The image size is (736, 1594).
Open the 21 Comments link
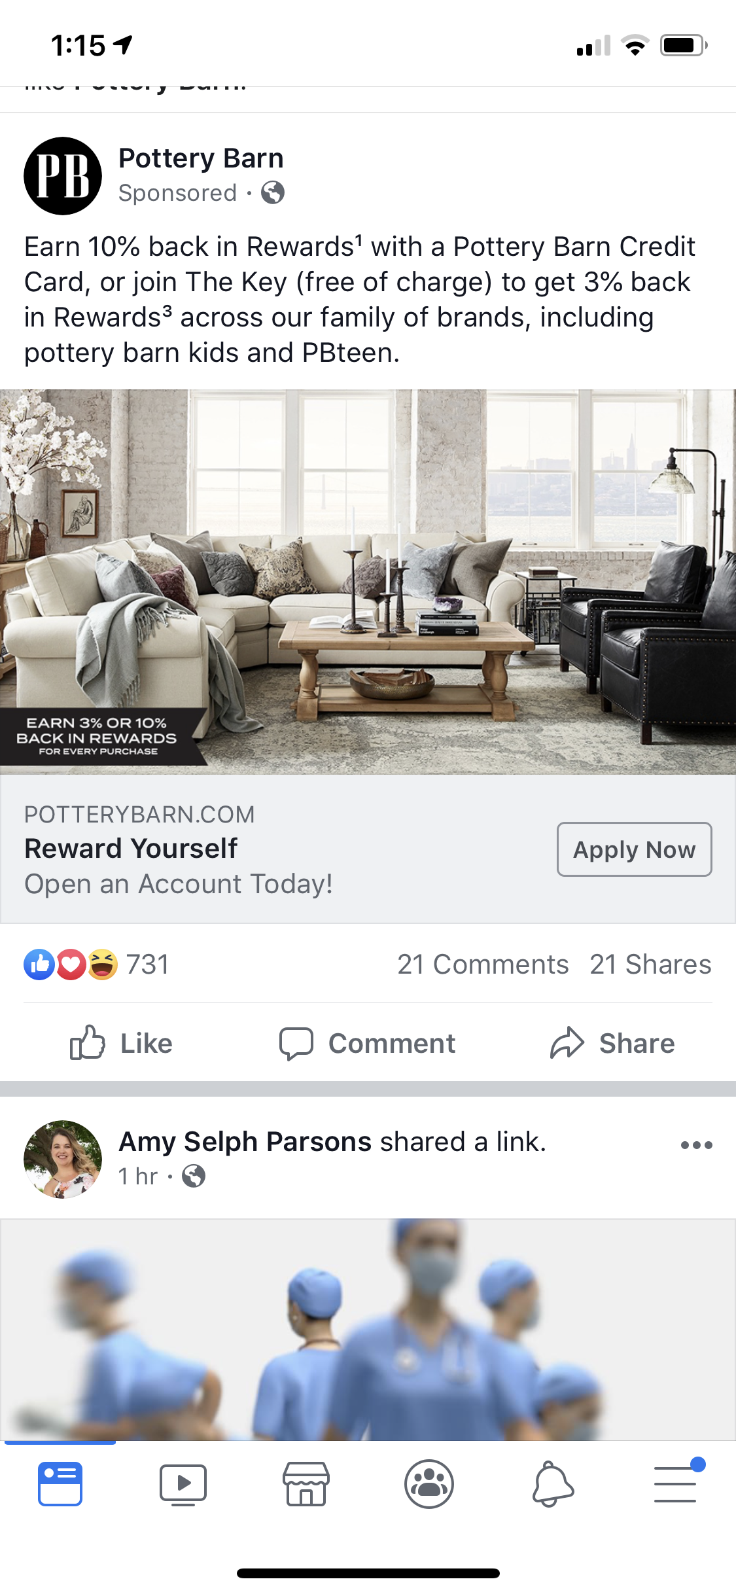coord(483,965)
